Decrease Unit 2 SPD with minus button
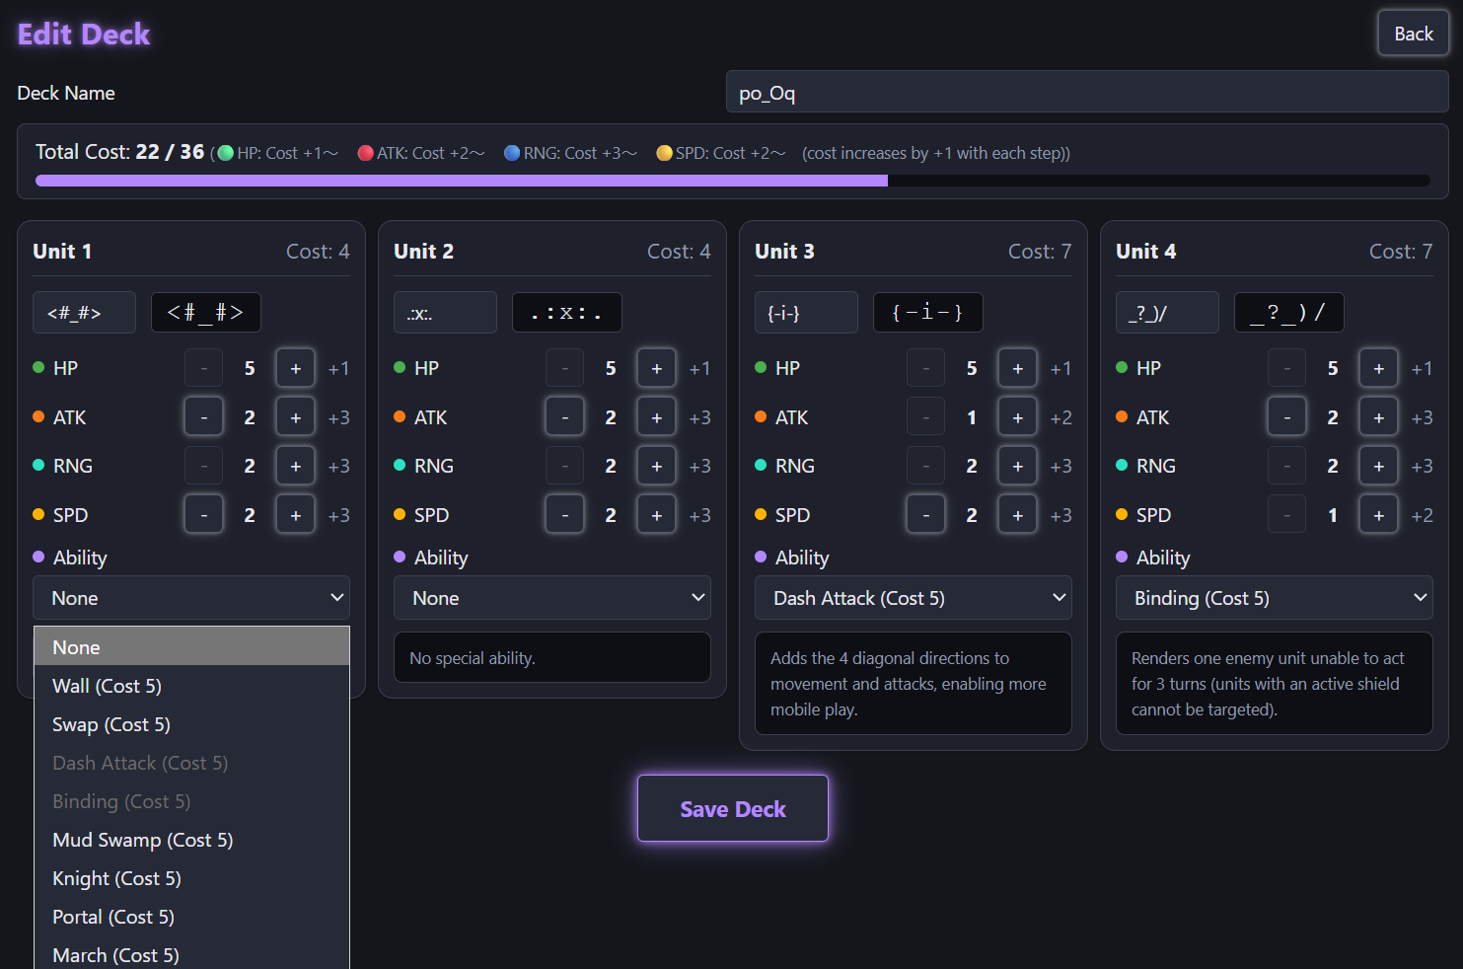The height and width of the screenshot is (969, 1463). 565,515
